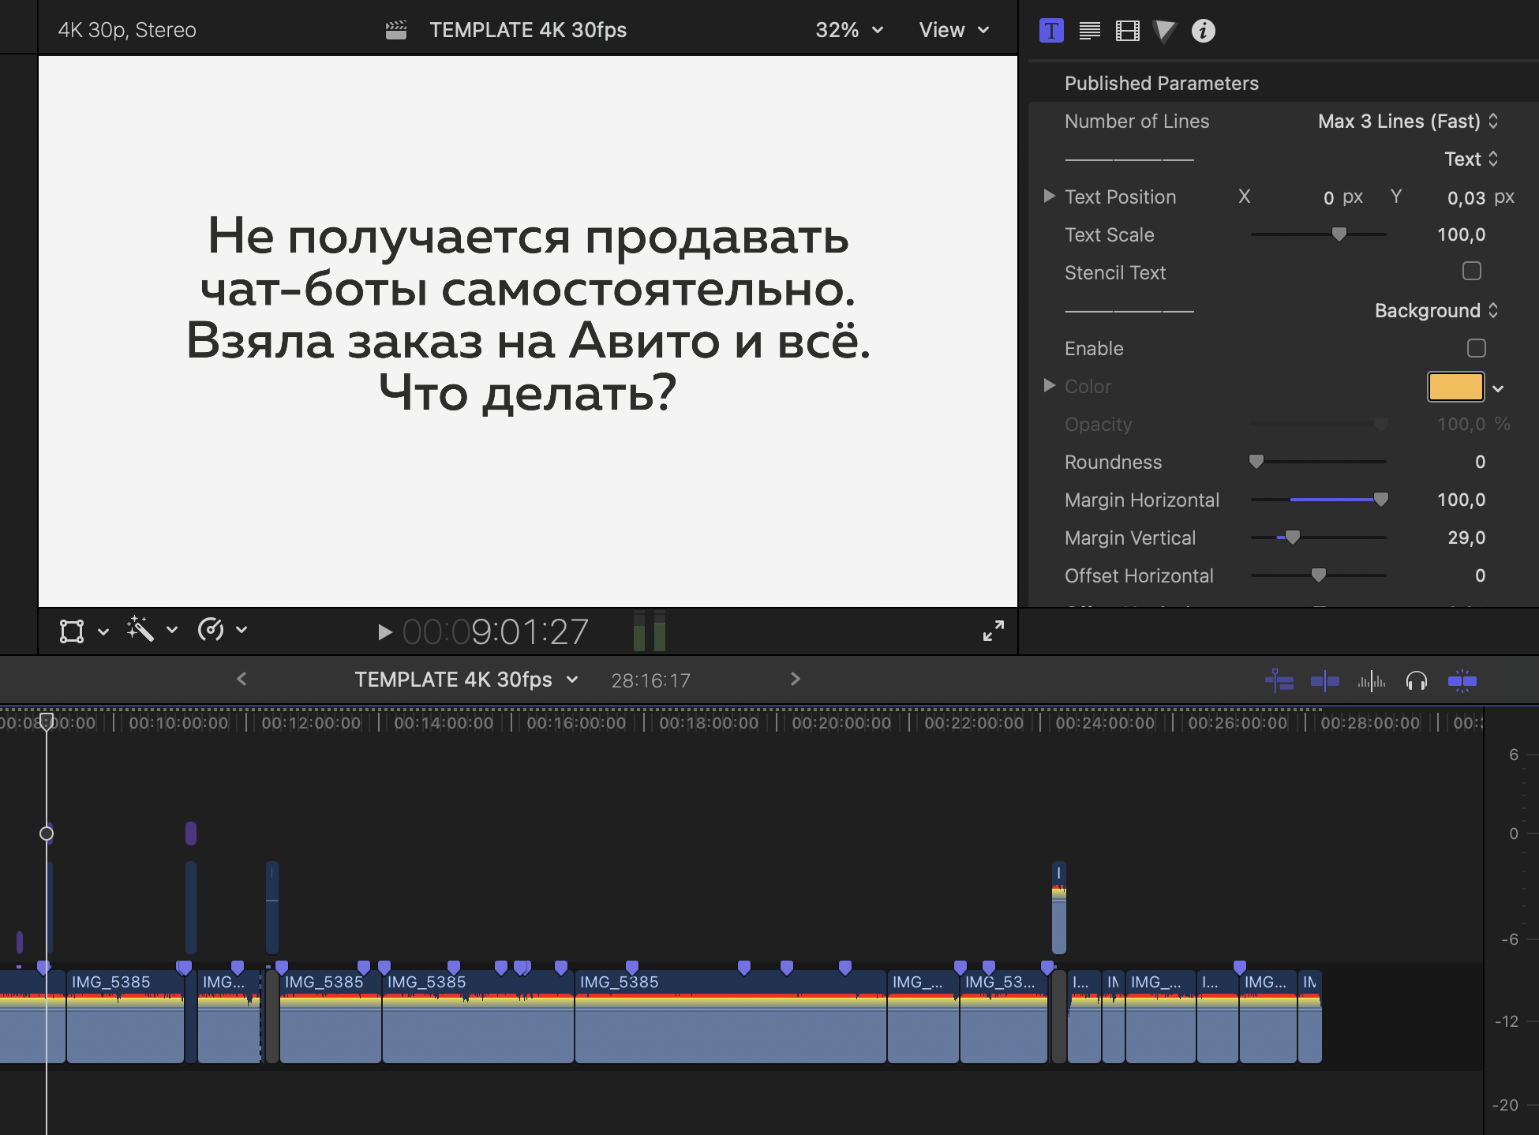Select the purple title clip near 00:10:00:00
The width and height of the screenshot is (1539, 1135).
(191, 833)
